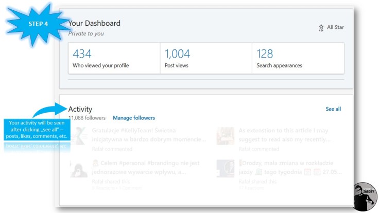Click the Your Dashboard heading
379x213 pixels.
click(x=94, y=23)
